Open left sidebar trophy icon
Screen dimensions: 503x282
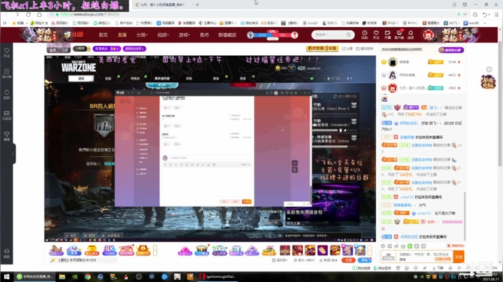click(6, 136)
